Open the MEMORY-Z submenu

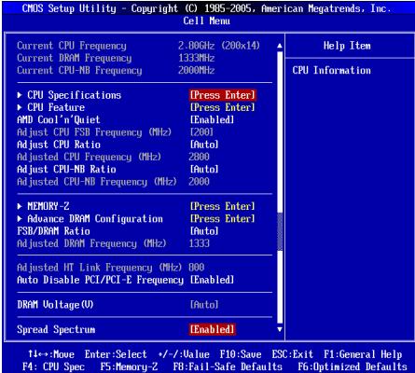pos(48,206)
